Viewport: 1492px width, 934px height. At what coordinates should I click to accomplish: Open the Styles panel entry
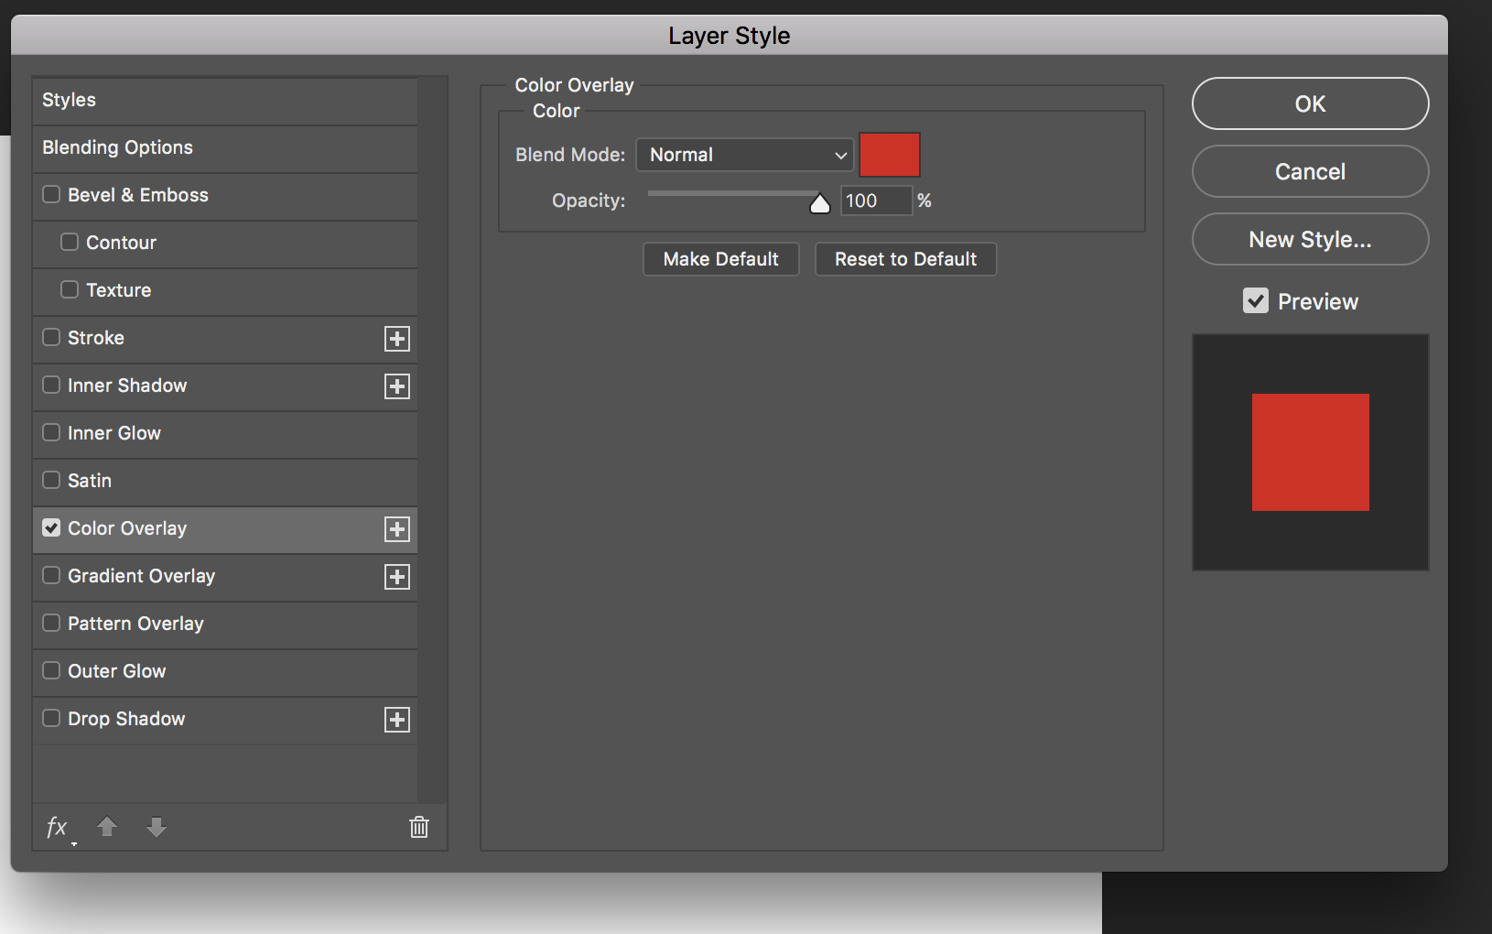pyautogui.click(x=69, y=100)
